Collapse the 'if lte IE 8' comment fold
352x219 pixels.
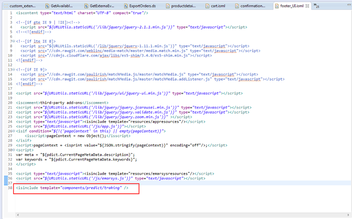pyautogui.click(x=14, y=41)
